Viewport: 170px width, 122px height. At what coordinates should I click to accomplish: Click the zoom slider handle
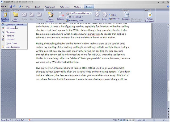click(154, 120)
